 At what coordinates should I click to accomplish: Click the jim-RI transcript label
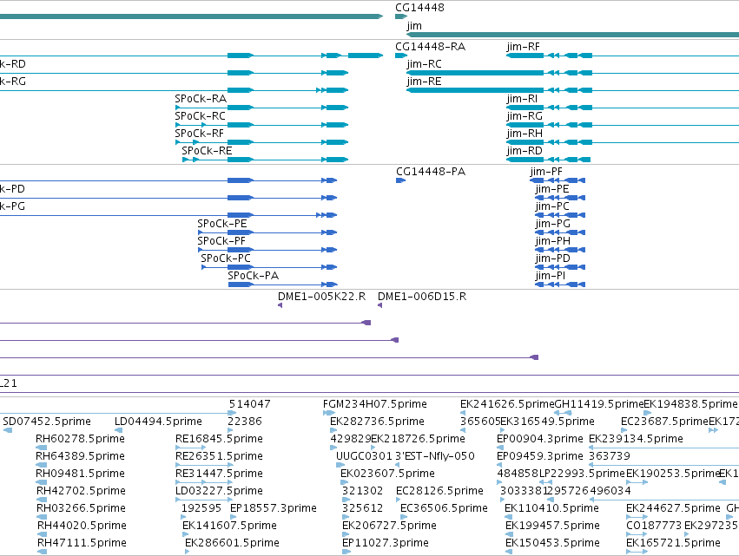click(522, 99)
